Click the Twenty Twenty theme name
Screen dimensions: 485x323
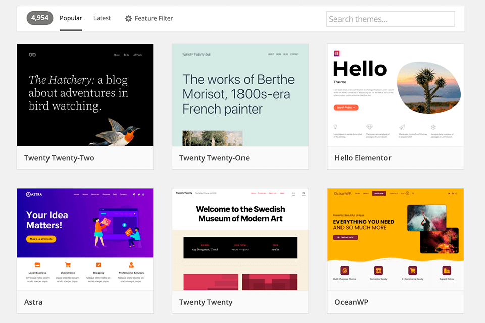206,302
